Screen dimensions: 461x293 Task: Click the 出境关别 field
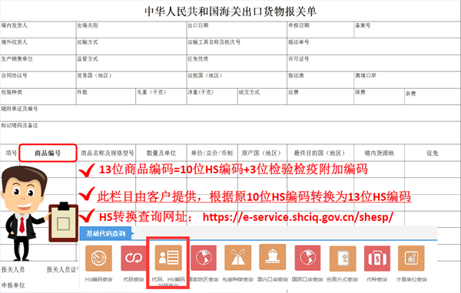point(131,29)
